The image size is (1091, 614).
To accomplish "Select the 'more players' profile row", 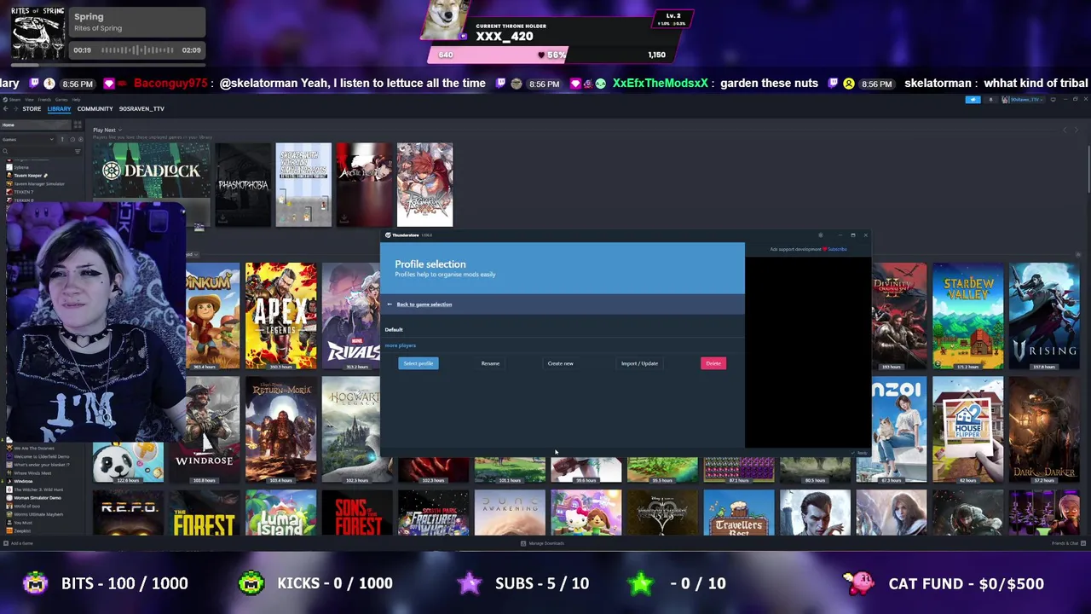I will coord(563,345).
